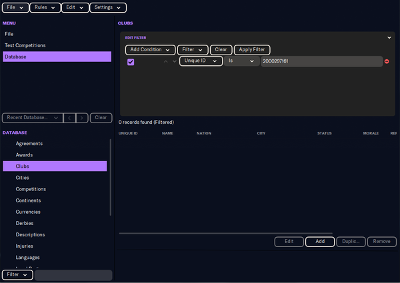
Task: Open the Settings menu
Action: (107, 7)
